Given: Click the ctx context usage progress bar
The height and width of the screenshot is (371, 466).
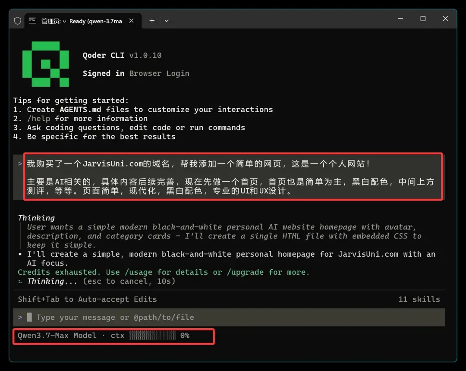Looking at the screenshot, I should (x=152, y=335).
